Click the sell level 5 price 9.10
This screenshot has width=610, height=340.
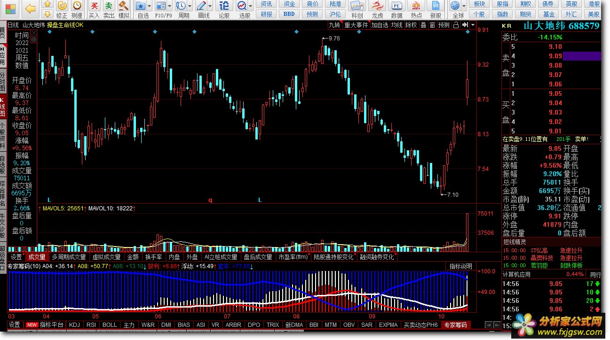[x=555, y=46]
